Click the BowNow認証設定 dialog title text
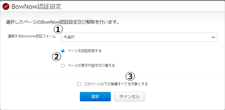Screen dimensions: 225x110 [37, 6]
